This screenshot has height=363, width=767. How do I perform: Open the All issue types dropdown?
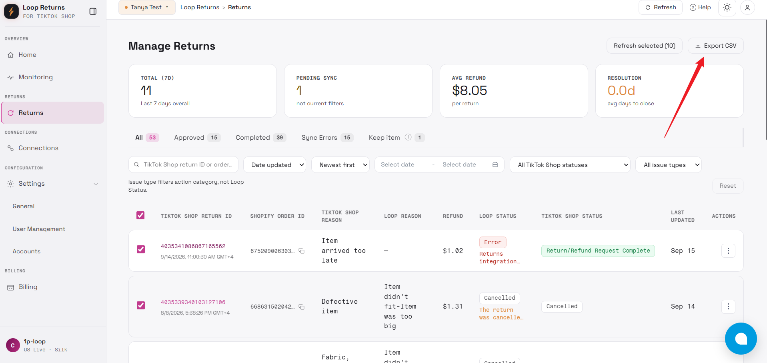(x=668, y=165)
